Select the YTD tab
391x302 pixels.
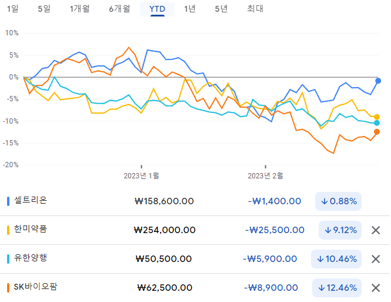(157, 9)
